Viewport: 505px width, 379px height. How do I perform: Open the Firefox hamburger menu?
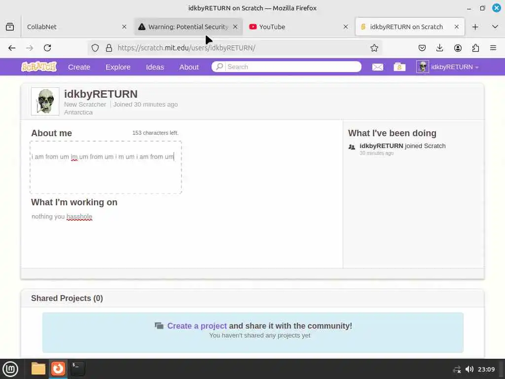[x=493, y=48]
